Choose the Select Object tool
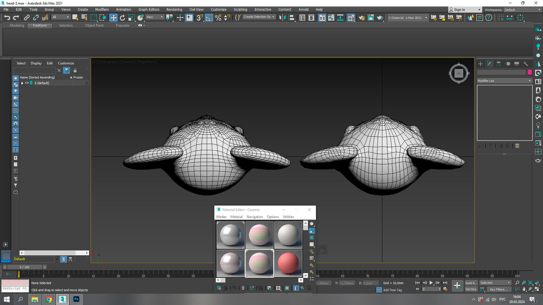The width and height of the screenshot is (543, 305). (75, 17)
